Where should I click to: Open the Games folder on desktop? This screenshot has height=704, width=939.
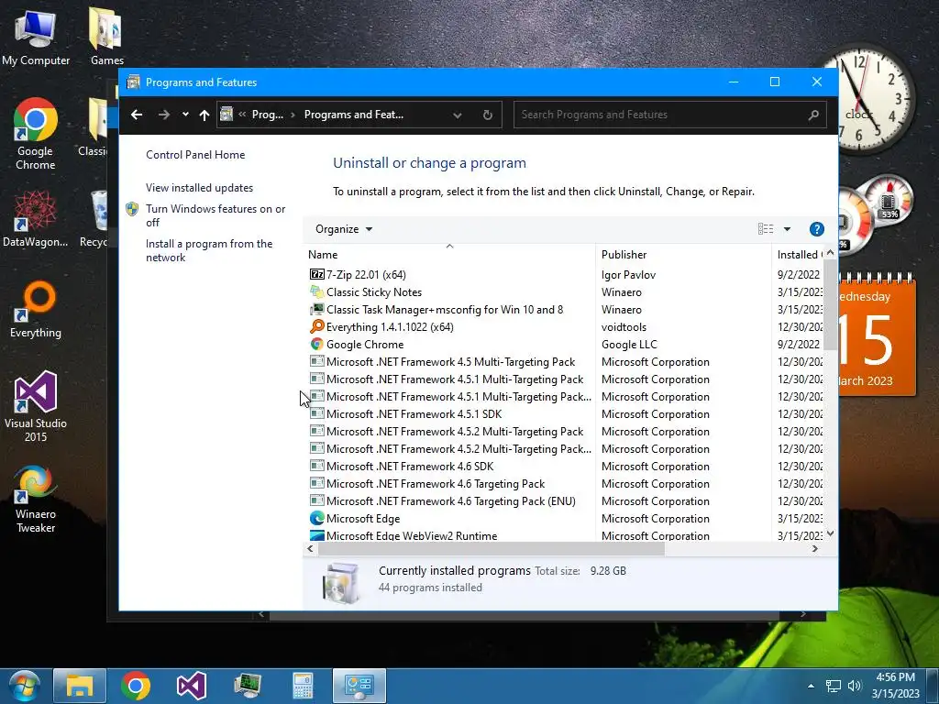106,37
